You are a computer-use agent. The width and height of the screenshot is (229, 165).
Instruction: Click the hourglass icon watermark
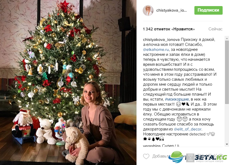coord(190,158)
